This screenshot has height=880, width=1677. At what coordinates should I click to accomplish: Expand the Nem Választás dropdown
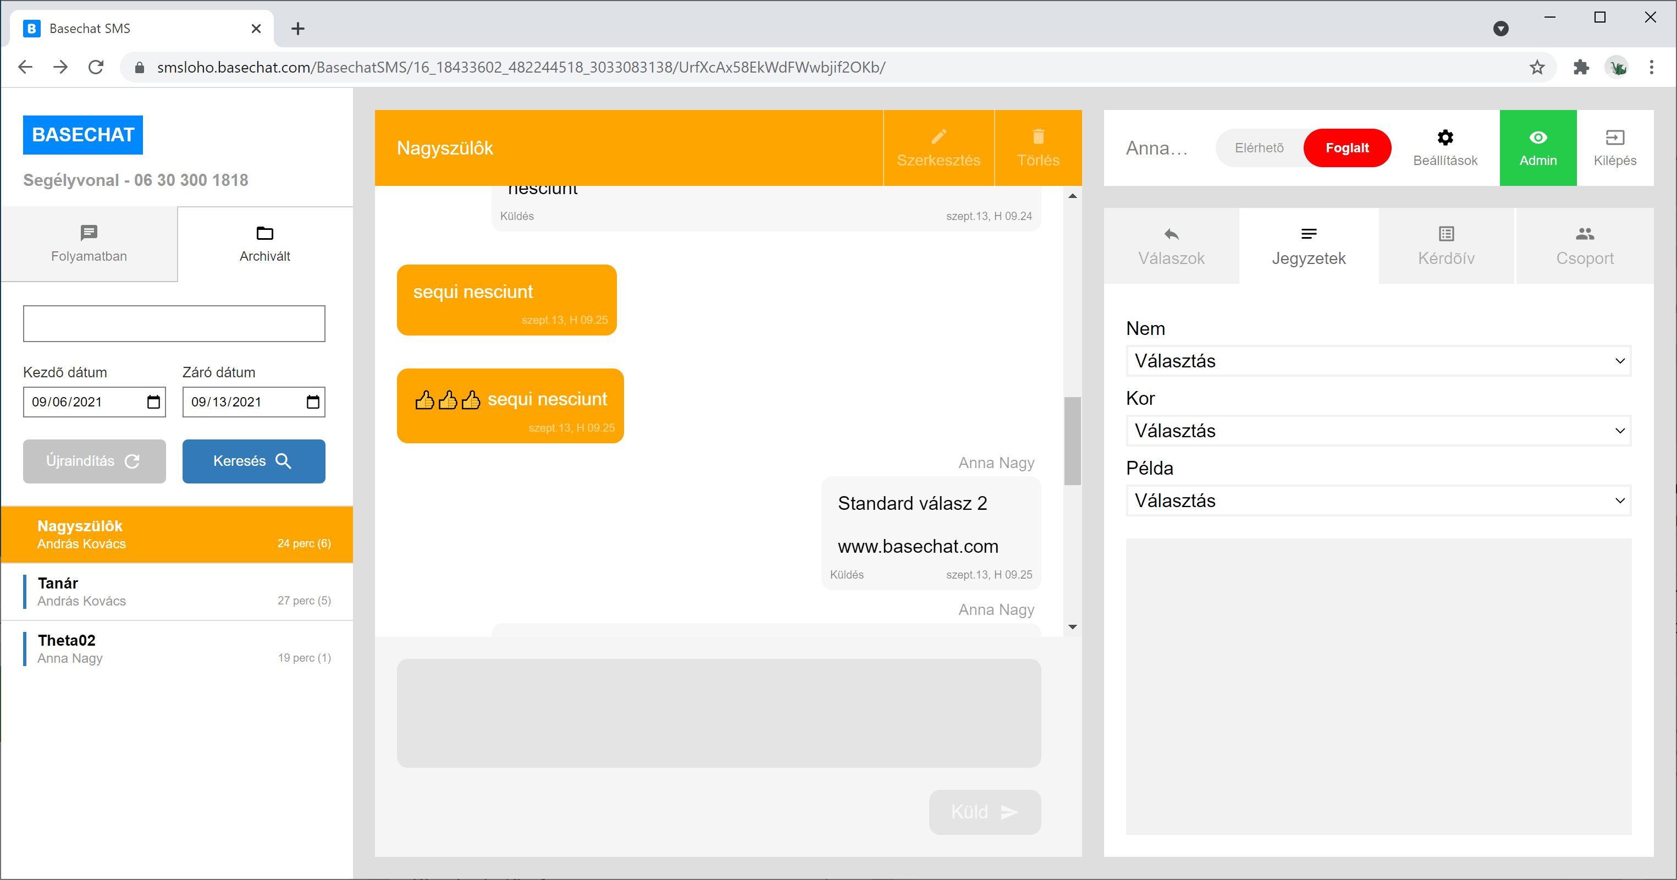1377,361
